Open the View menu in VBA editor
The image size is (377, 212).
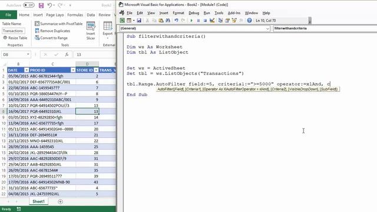coord(151,13)
